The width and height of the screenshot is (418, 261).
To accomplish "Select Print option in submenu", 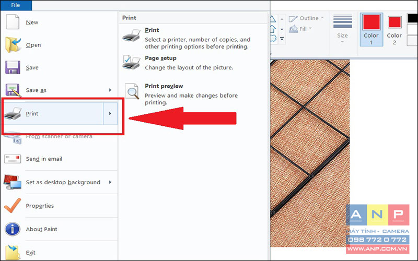I will 193,39.
